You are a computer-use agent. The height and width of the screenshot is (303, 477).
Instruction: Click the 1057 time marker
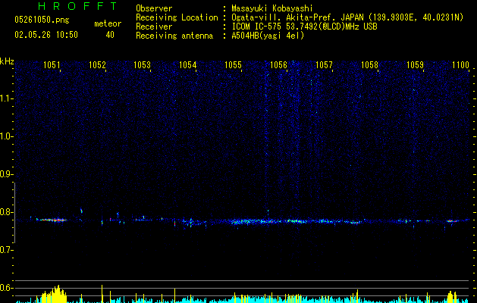click(x=325, y=65)
